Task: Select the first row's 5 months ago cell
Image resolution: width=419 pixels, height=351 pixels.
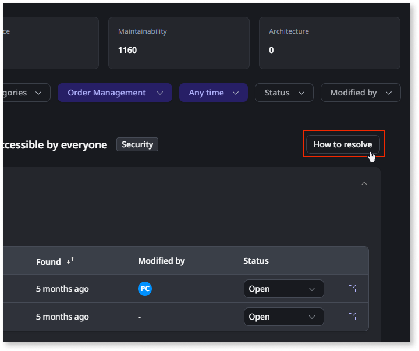Action: point(62,289)
